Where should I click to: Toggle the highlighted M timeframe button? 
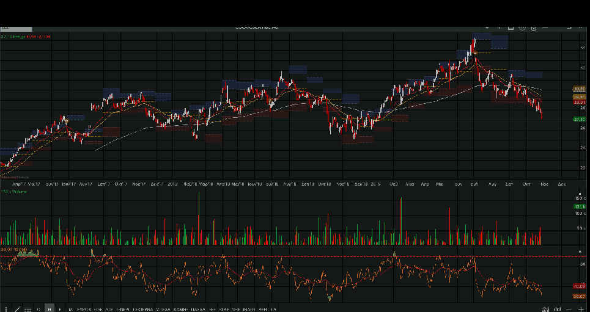point(50,310)
